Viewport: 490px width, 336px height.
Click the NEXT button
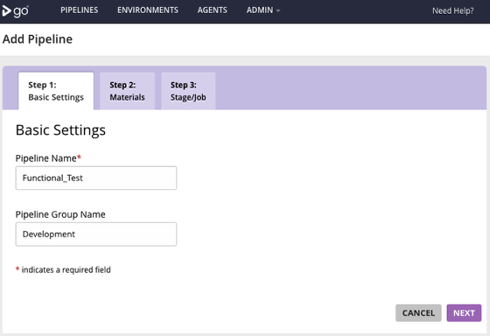(x=464, y=313)
